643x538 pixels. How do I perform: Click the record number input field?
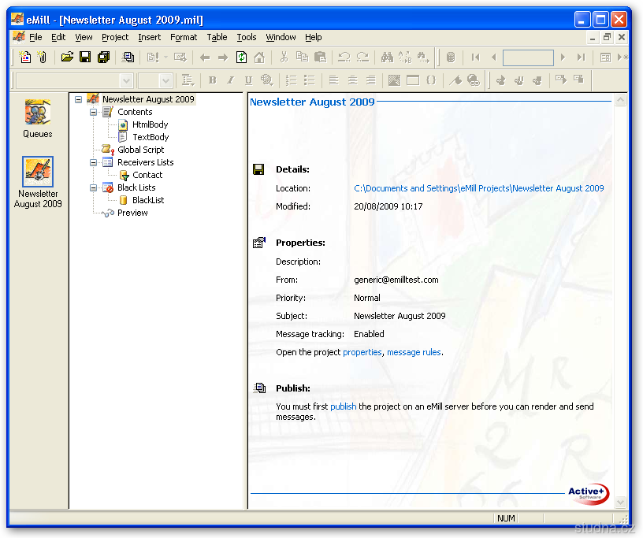(528, 58)
